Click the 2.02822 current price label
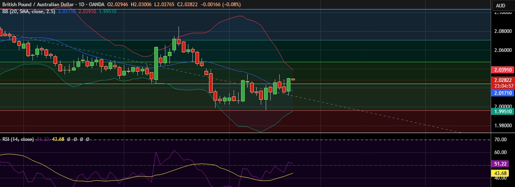 click(503, 80)
